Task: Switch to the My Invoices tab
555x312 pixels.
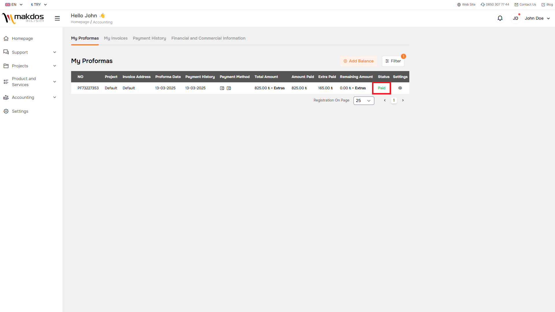Action: 116,38
